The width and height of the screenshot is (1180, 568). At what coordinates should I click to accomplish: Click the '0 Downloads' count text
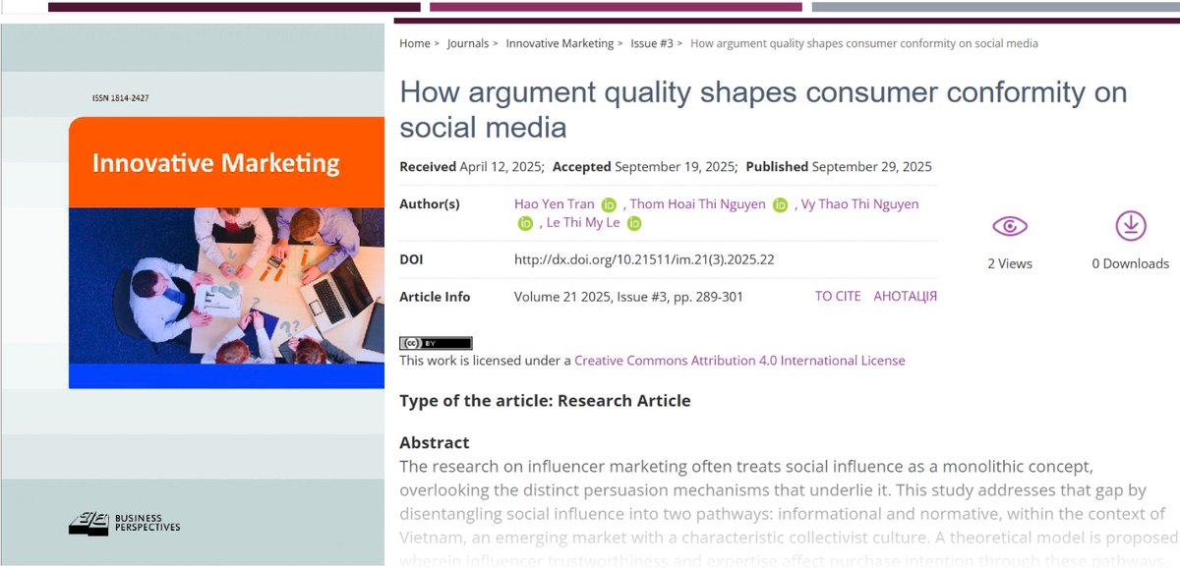click(x=1131, y=263)
